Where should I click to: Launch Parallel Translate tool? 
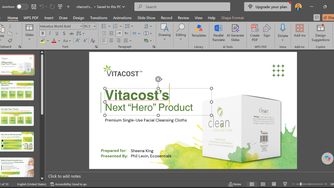click(218, 33)
